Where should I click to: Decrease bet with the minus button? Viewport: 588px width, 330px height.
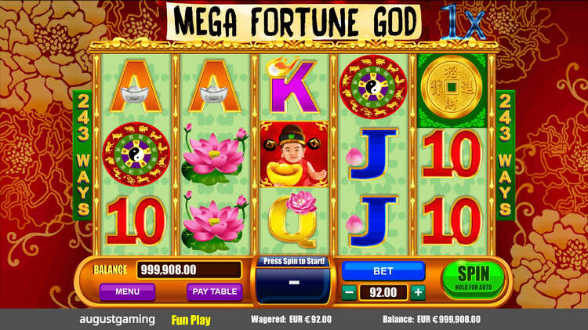click(349, 292)
